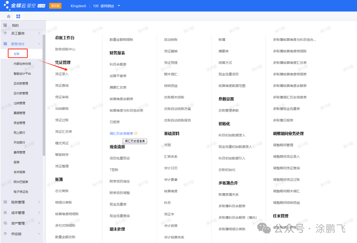The image size is (357, 243).
Task: Select 总账 in the sidebar submenu
Action: 17,54
